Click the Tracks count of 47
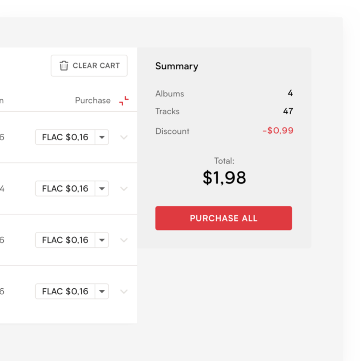 tap(288, 111)
